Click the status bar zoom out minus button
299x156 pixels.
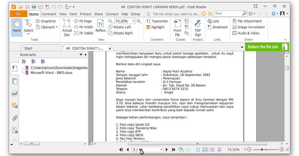(249, 149)
